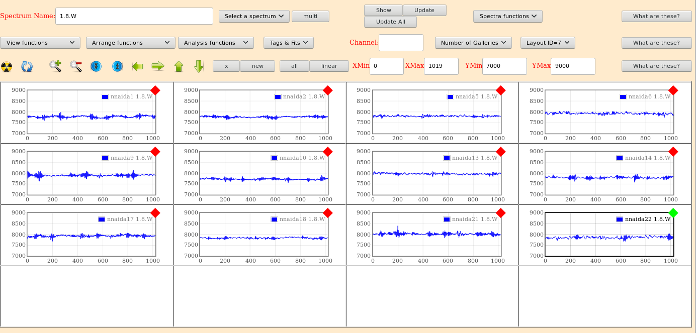Click the blue legend swatch for nnaida9
Viewport: 696px width, 333px height.
[x=105, y=158]
